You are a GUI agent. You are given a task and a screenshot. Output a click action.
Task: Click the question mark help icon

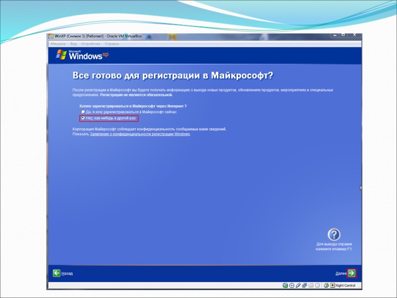pos(334,234)
